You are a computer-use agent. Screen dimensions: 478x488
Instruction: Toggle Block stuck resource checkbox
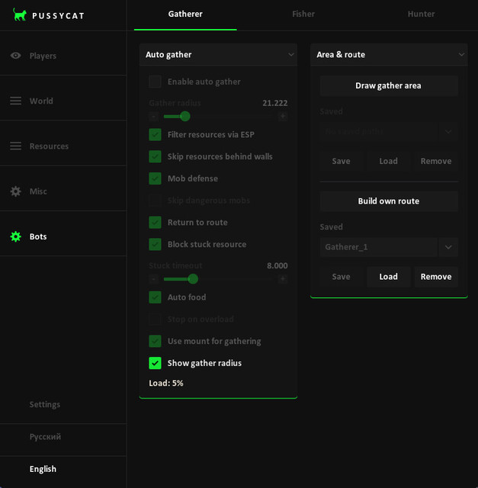pyautogui.click(x=155, y=244)
